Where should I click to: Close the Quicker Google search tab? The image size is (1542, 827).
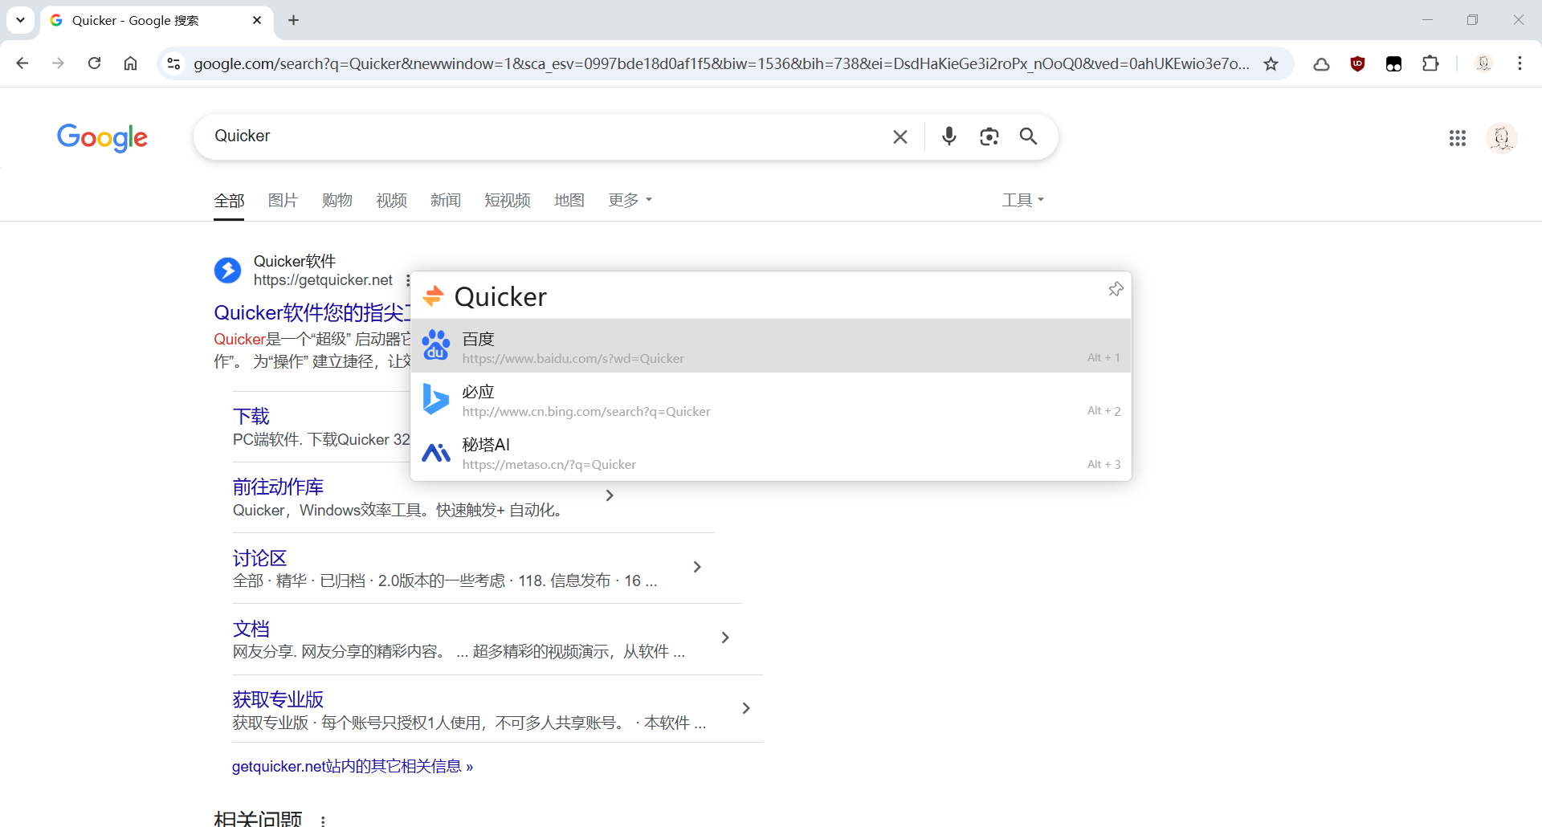[257, 20]
